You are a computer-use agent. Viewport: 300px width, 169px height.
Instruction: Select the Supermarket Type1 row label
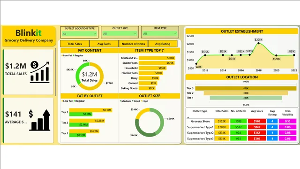[x=200, y=127]
